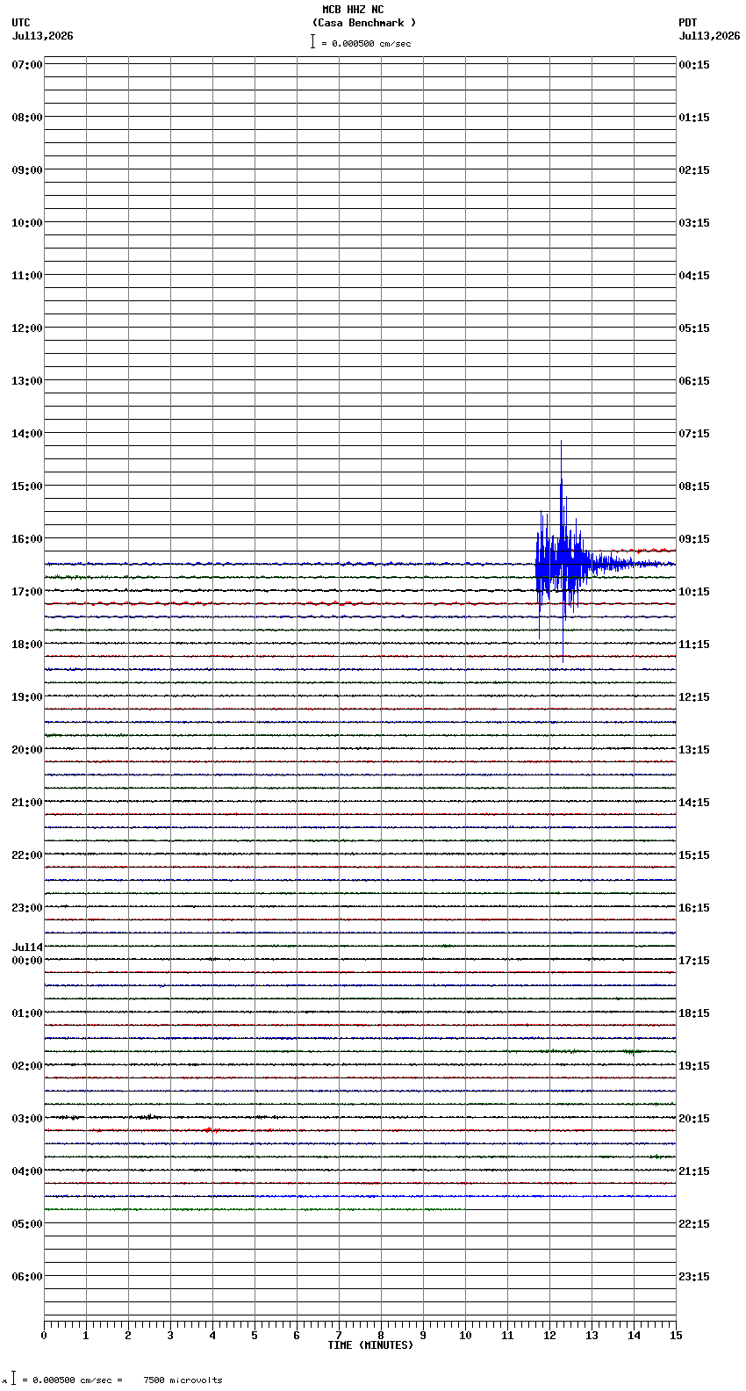Click the '18:00' UTC time label
This screenshot has width=746, height=1391.
27,645
